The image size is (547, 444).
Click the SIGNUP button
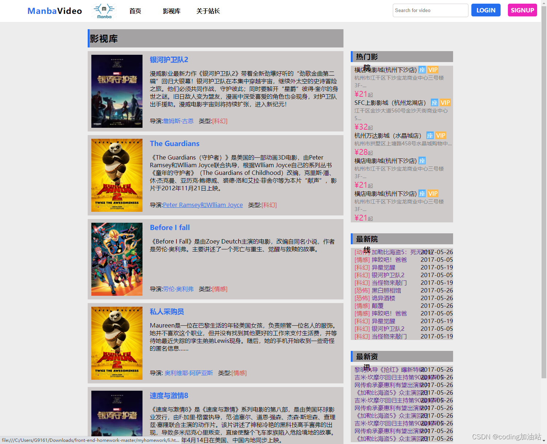(523, 10)
